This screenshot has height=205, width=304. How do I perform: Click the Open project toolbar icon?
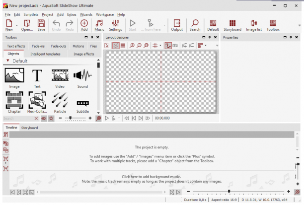click(27, 25)
